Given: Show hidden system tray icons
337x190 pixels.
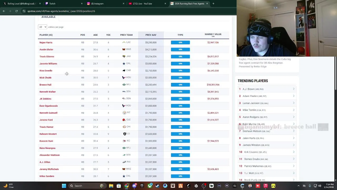Looking at the screenshot, I should (x=298, y=186).
